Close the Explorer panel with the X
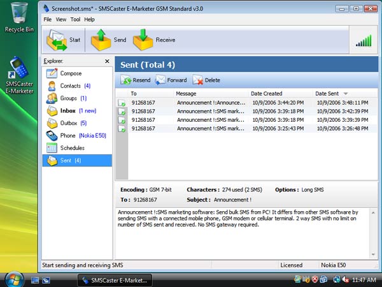The image size is (382, 287). 106,61
